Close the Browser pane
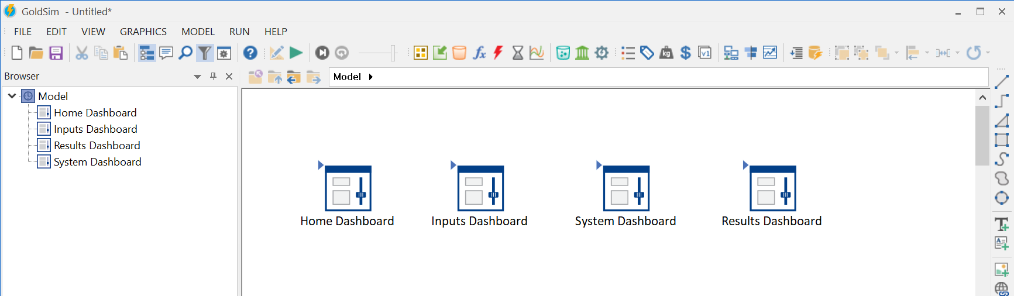Viewport: 1014px width, 296px height. [229, 77]
